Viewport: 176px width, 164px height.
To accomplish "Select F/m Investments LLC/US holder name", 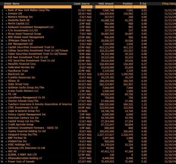I will click(x=23, y=31).
